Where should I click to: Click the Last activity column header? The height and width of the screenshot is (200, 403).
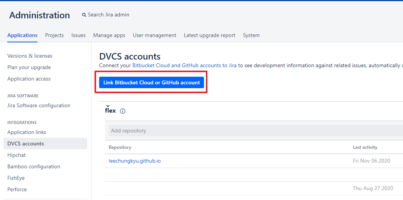click(365, 147)
